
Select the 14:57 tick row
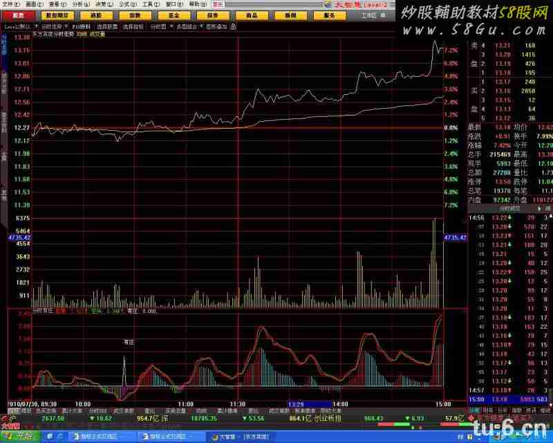click(508, 390)
